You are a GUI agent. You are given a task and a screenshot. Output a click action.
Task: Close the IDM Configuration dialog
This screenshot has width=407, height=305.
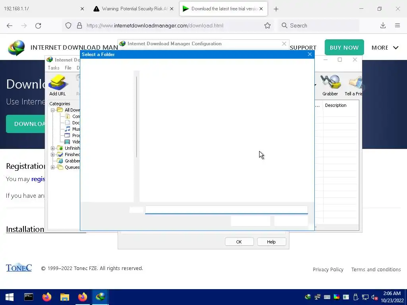(x=284, y=44)
